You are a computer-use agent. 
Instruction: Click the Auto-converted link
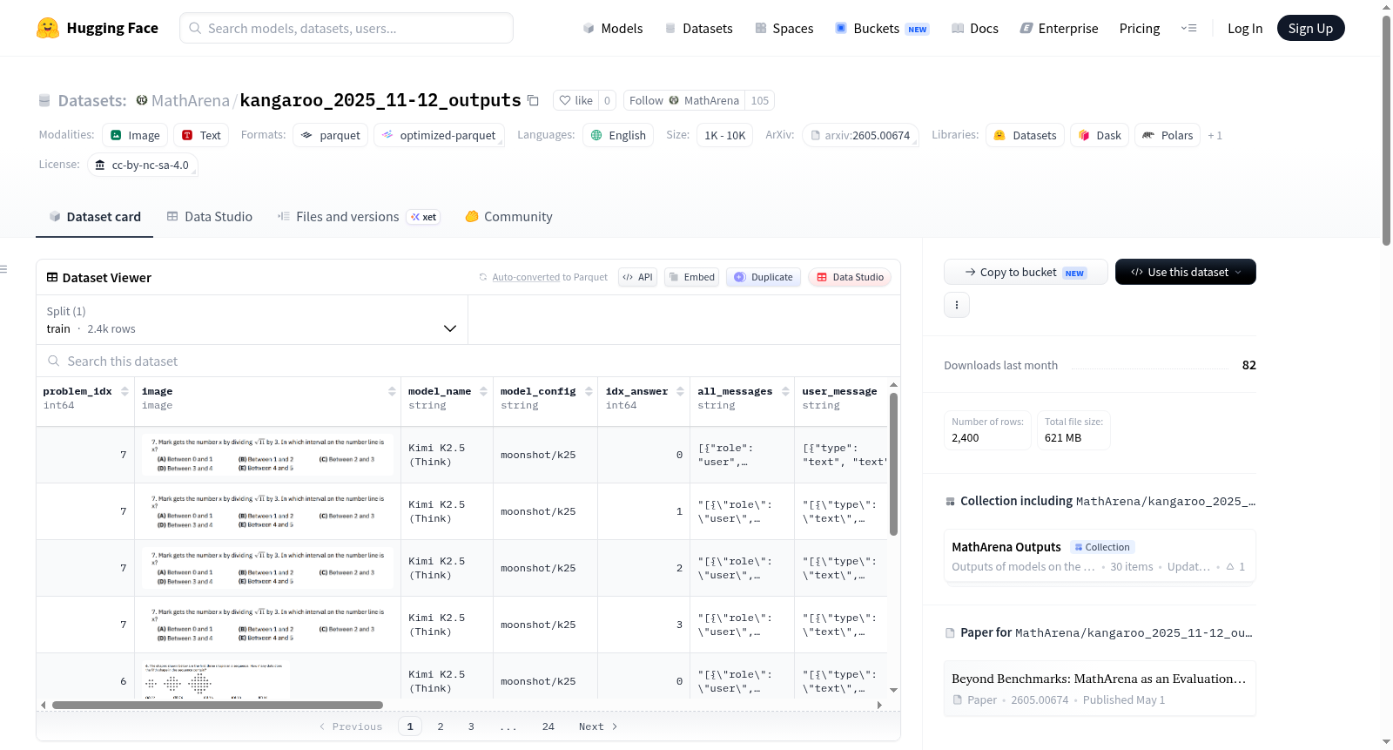coord(526,277)
